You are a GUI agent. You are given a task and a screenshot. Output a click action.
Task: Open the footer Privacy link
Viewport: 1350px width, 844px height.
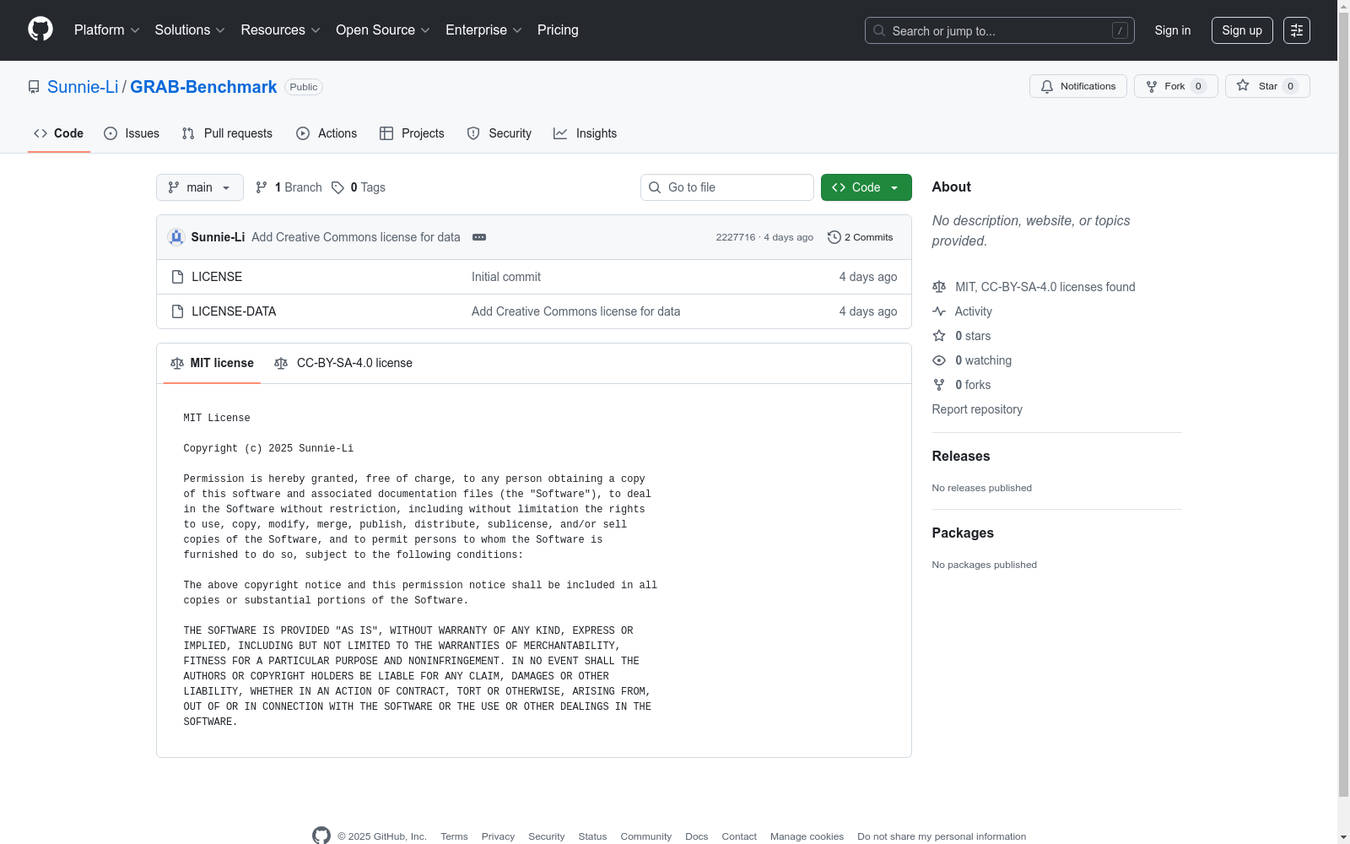click(498, 836)
